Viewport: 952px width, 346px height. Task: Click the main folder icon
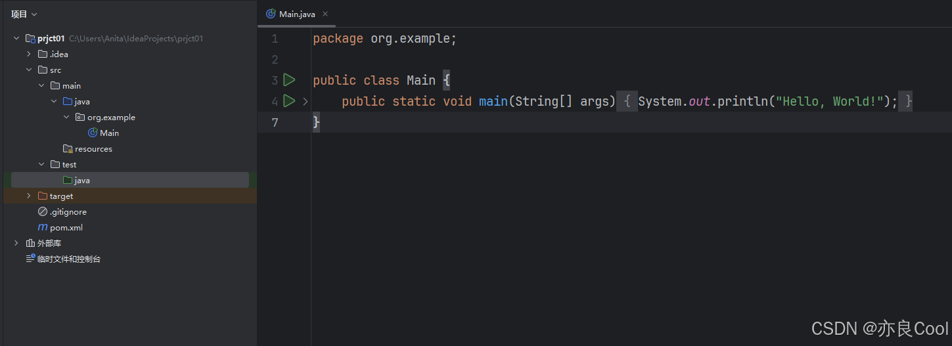[55, 86]
